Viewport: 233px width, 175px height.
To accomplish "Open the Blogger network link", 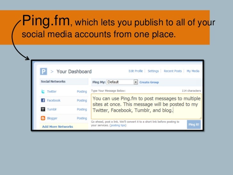I will [52, 118].
